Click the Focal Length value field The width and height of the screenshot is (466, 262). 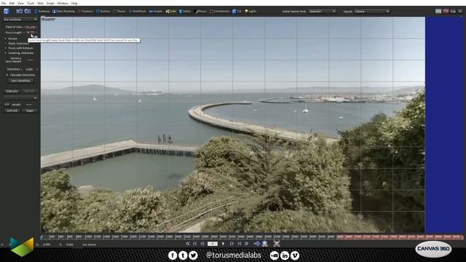tap(31, 32)
